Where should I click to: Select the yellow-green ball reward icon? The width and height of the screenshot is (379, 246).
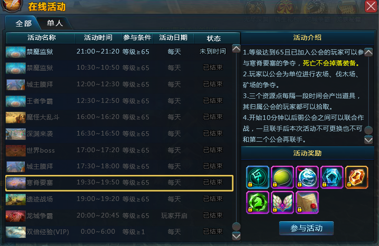282,177
